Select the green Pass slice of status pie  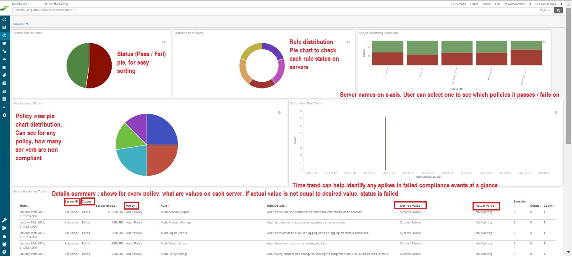click(76, 65)
